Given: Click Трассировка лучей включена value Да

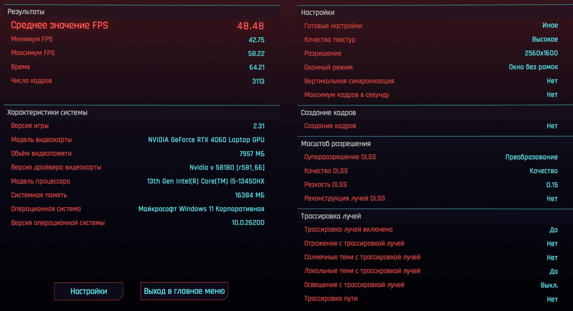Looking at the screenshot, I should 553,230.
